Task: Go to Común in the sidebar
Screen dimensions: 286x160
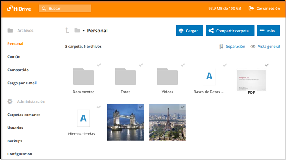Action: (x=13, y=57)
